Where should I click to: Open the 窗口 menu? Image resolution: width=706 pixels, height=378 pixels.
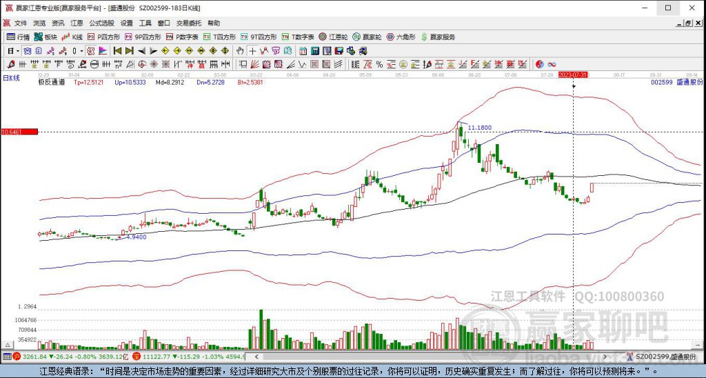click(x=164, y=23)
